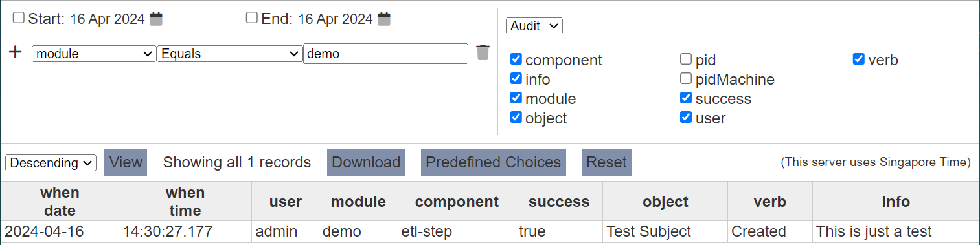Check the pid column checkbox
The image size is (980, 245).
(x=686, y=59)
